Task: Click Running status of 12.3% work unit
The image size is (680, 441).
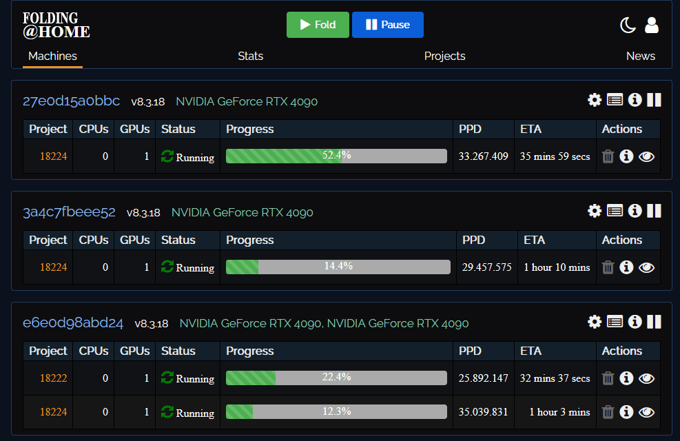Action: pyautogui.click(x=188, y=412)
